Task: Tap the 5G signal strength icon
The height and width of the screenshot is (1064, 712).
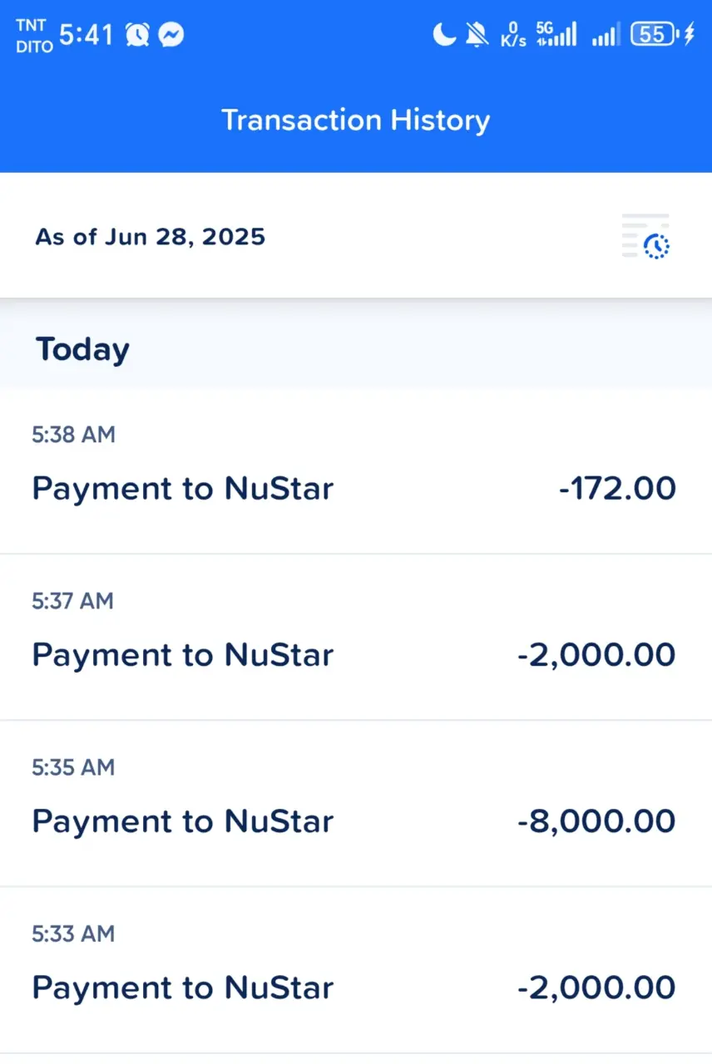Action: 556,34
